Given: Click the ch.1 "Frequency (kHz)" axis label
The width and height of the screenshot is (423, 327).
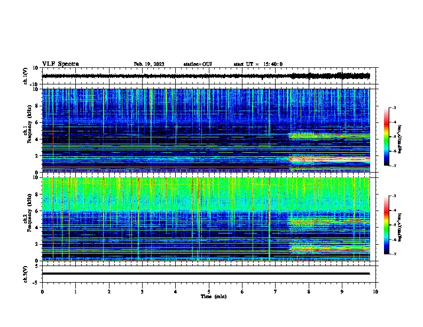Looking at the screenshot, I should point(30,124).
